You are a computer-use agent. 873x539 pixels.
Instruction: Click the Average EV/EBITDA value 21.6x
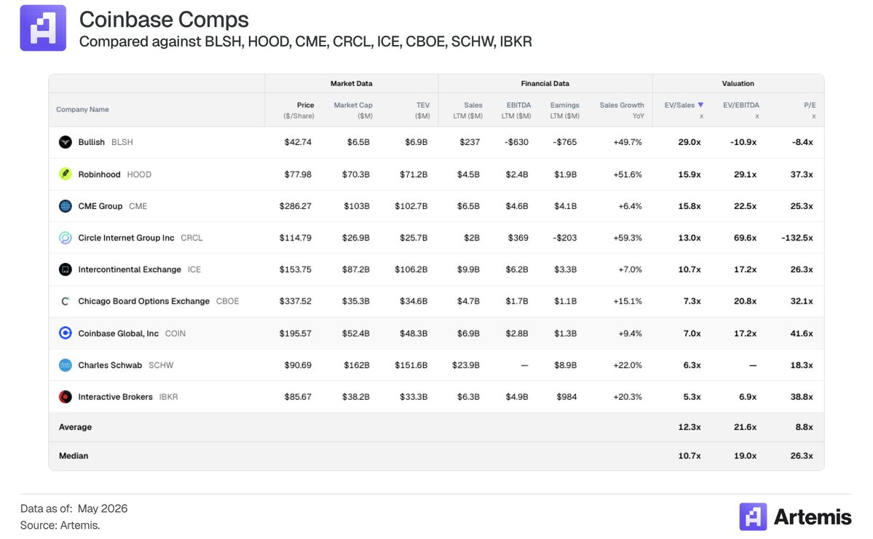745,427
